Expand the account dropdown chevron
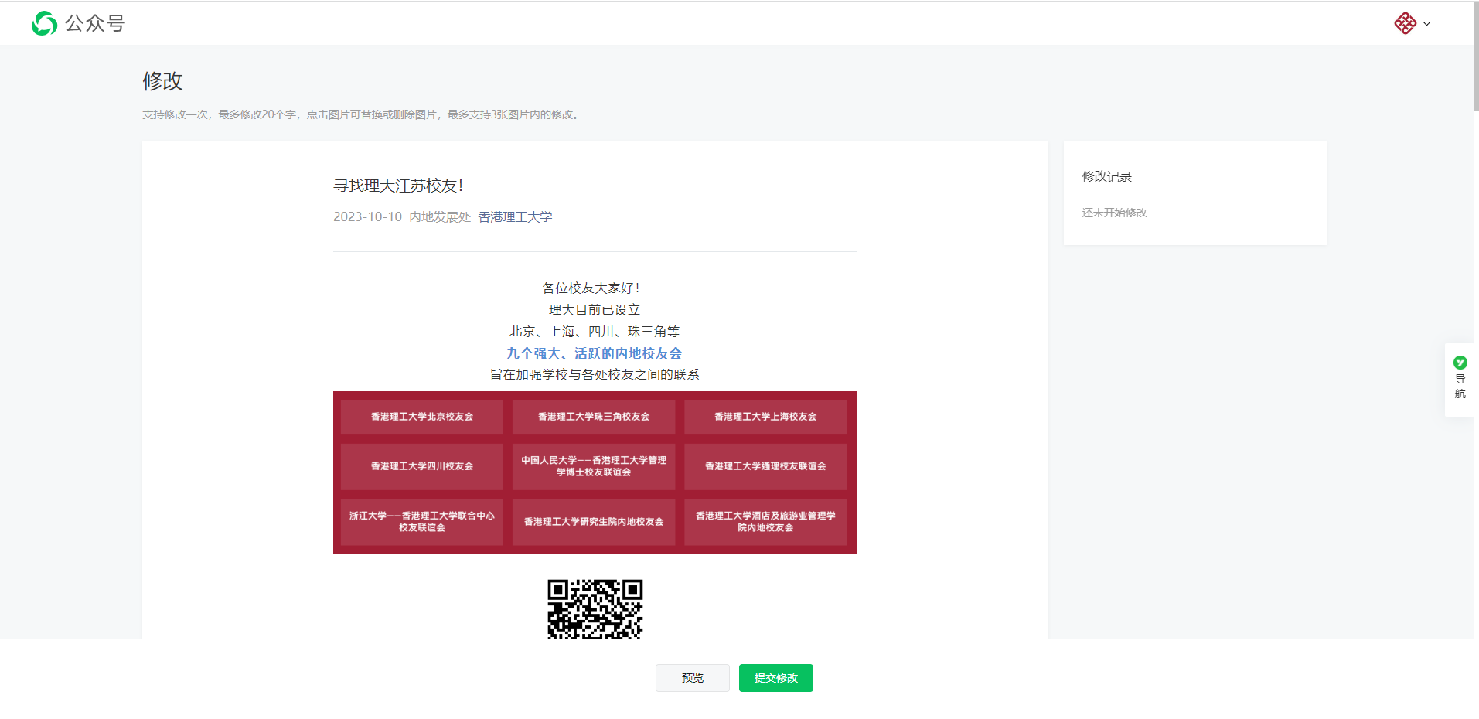Viewport: 1479px width, 719px height. [x=1426, y=24]
